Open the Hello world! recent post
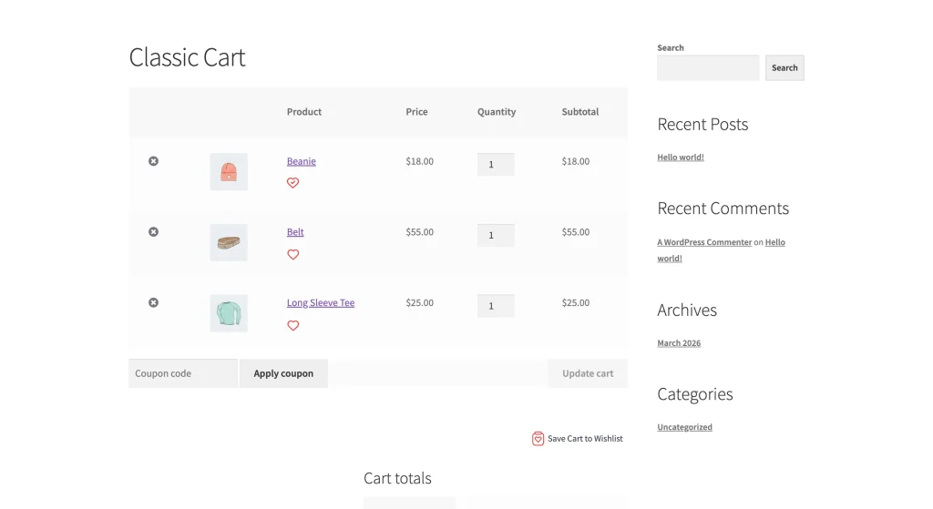This screenshot has height=509, width=933. pos(681,157)
